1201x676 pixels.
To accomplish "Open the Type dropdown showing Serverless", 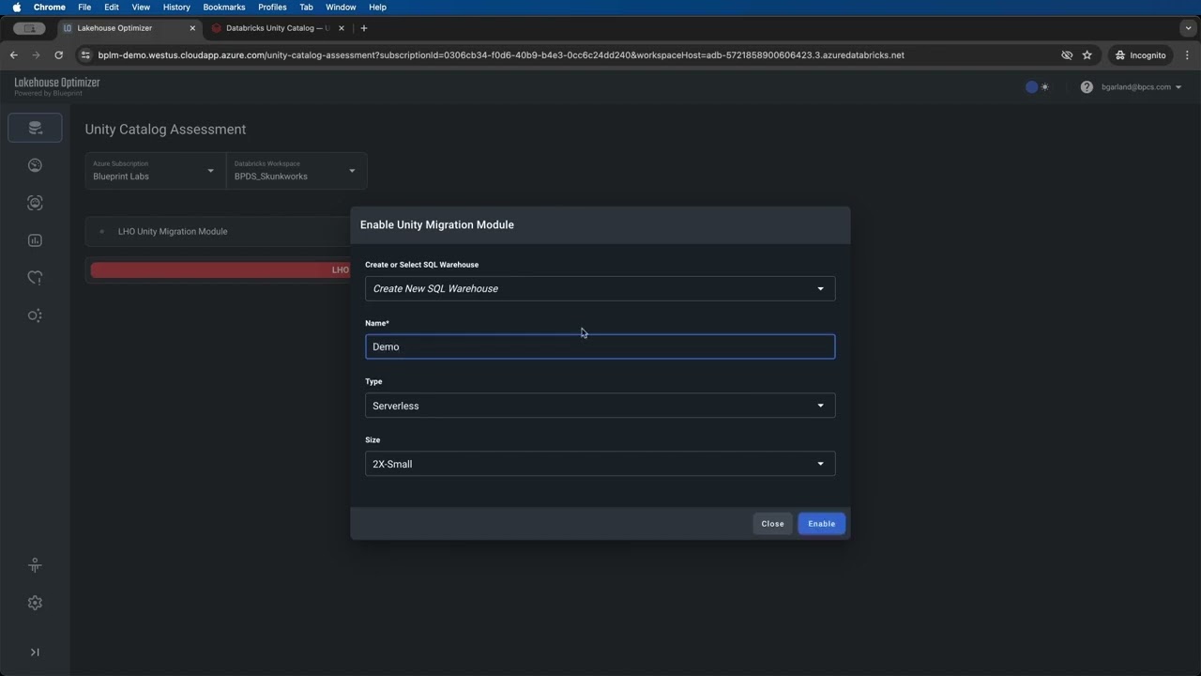I will click(600, 406).
